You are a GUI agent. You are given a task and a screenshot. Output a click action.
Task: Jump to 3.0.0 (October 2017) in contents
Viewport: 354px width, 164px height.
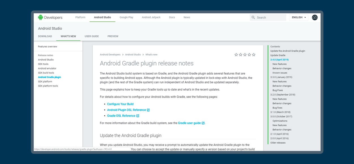pyautogui.click(x=281, y=116)
